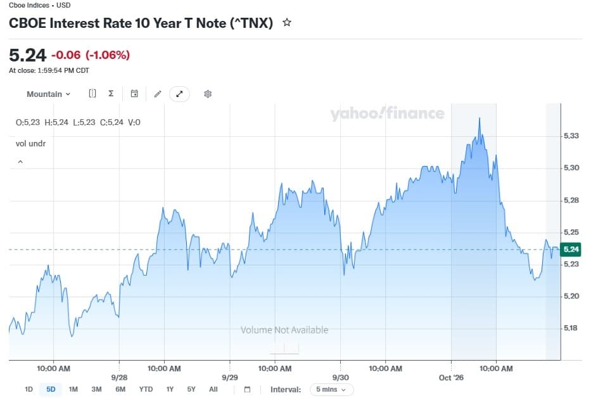591x398 pixels.
Task: Click the 5.24 current price label
Action: pos(571,249)
